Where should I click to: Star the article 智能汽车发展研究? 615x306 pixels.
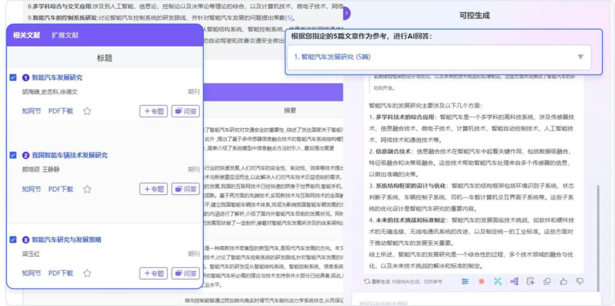(87, 111)
